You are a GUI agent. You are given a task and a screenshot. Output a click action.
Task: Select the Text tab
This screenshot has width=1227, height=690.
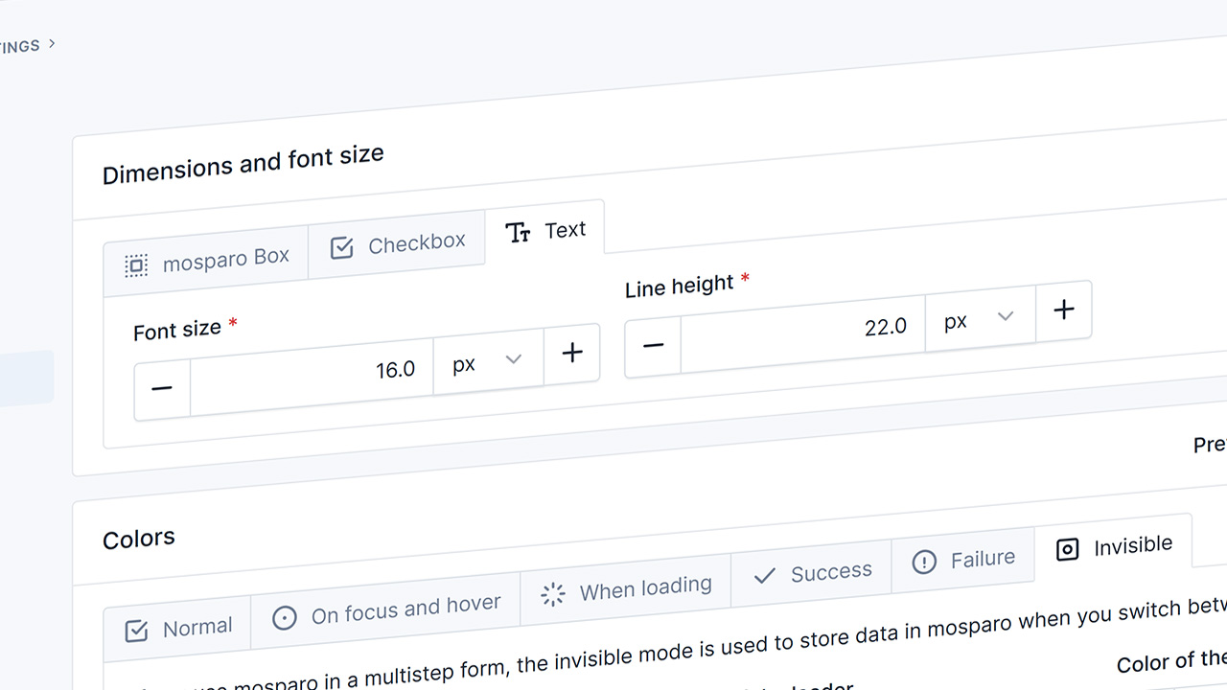point(544,231)
